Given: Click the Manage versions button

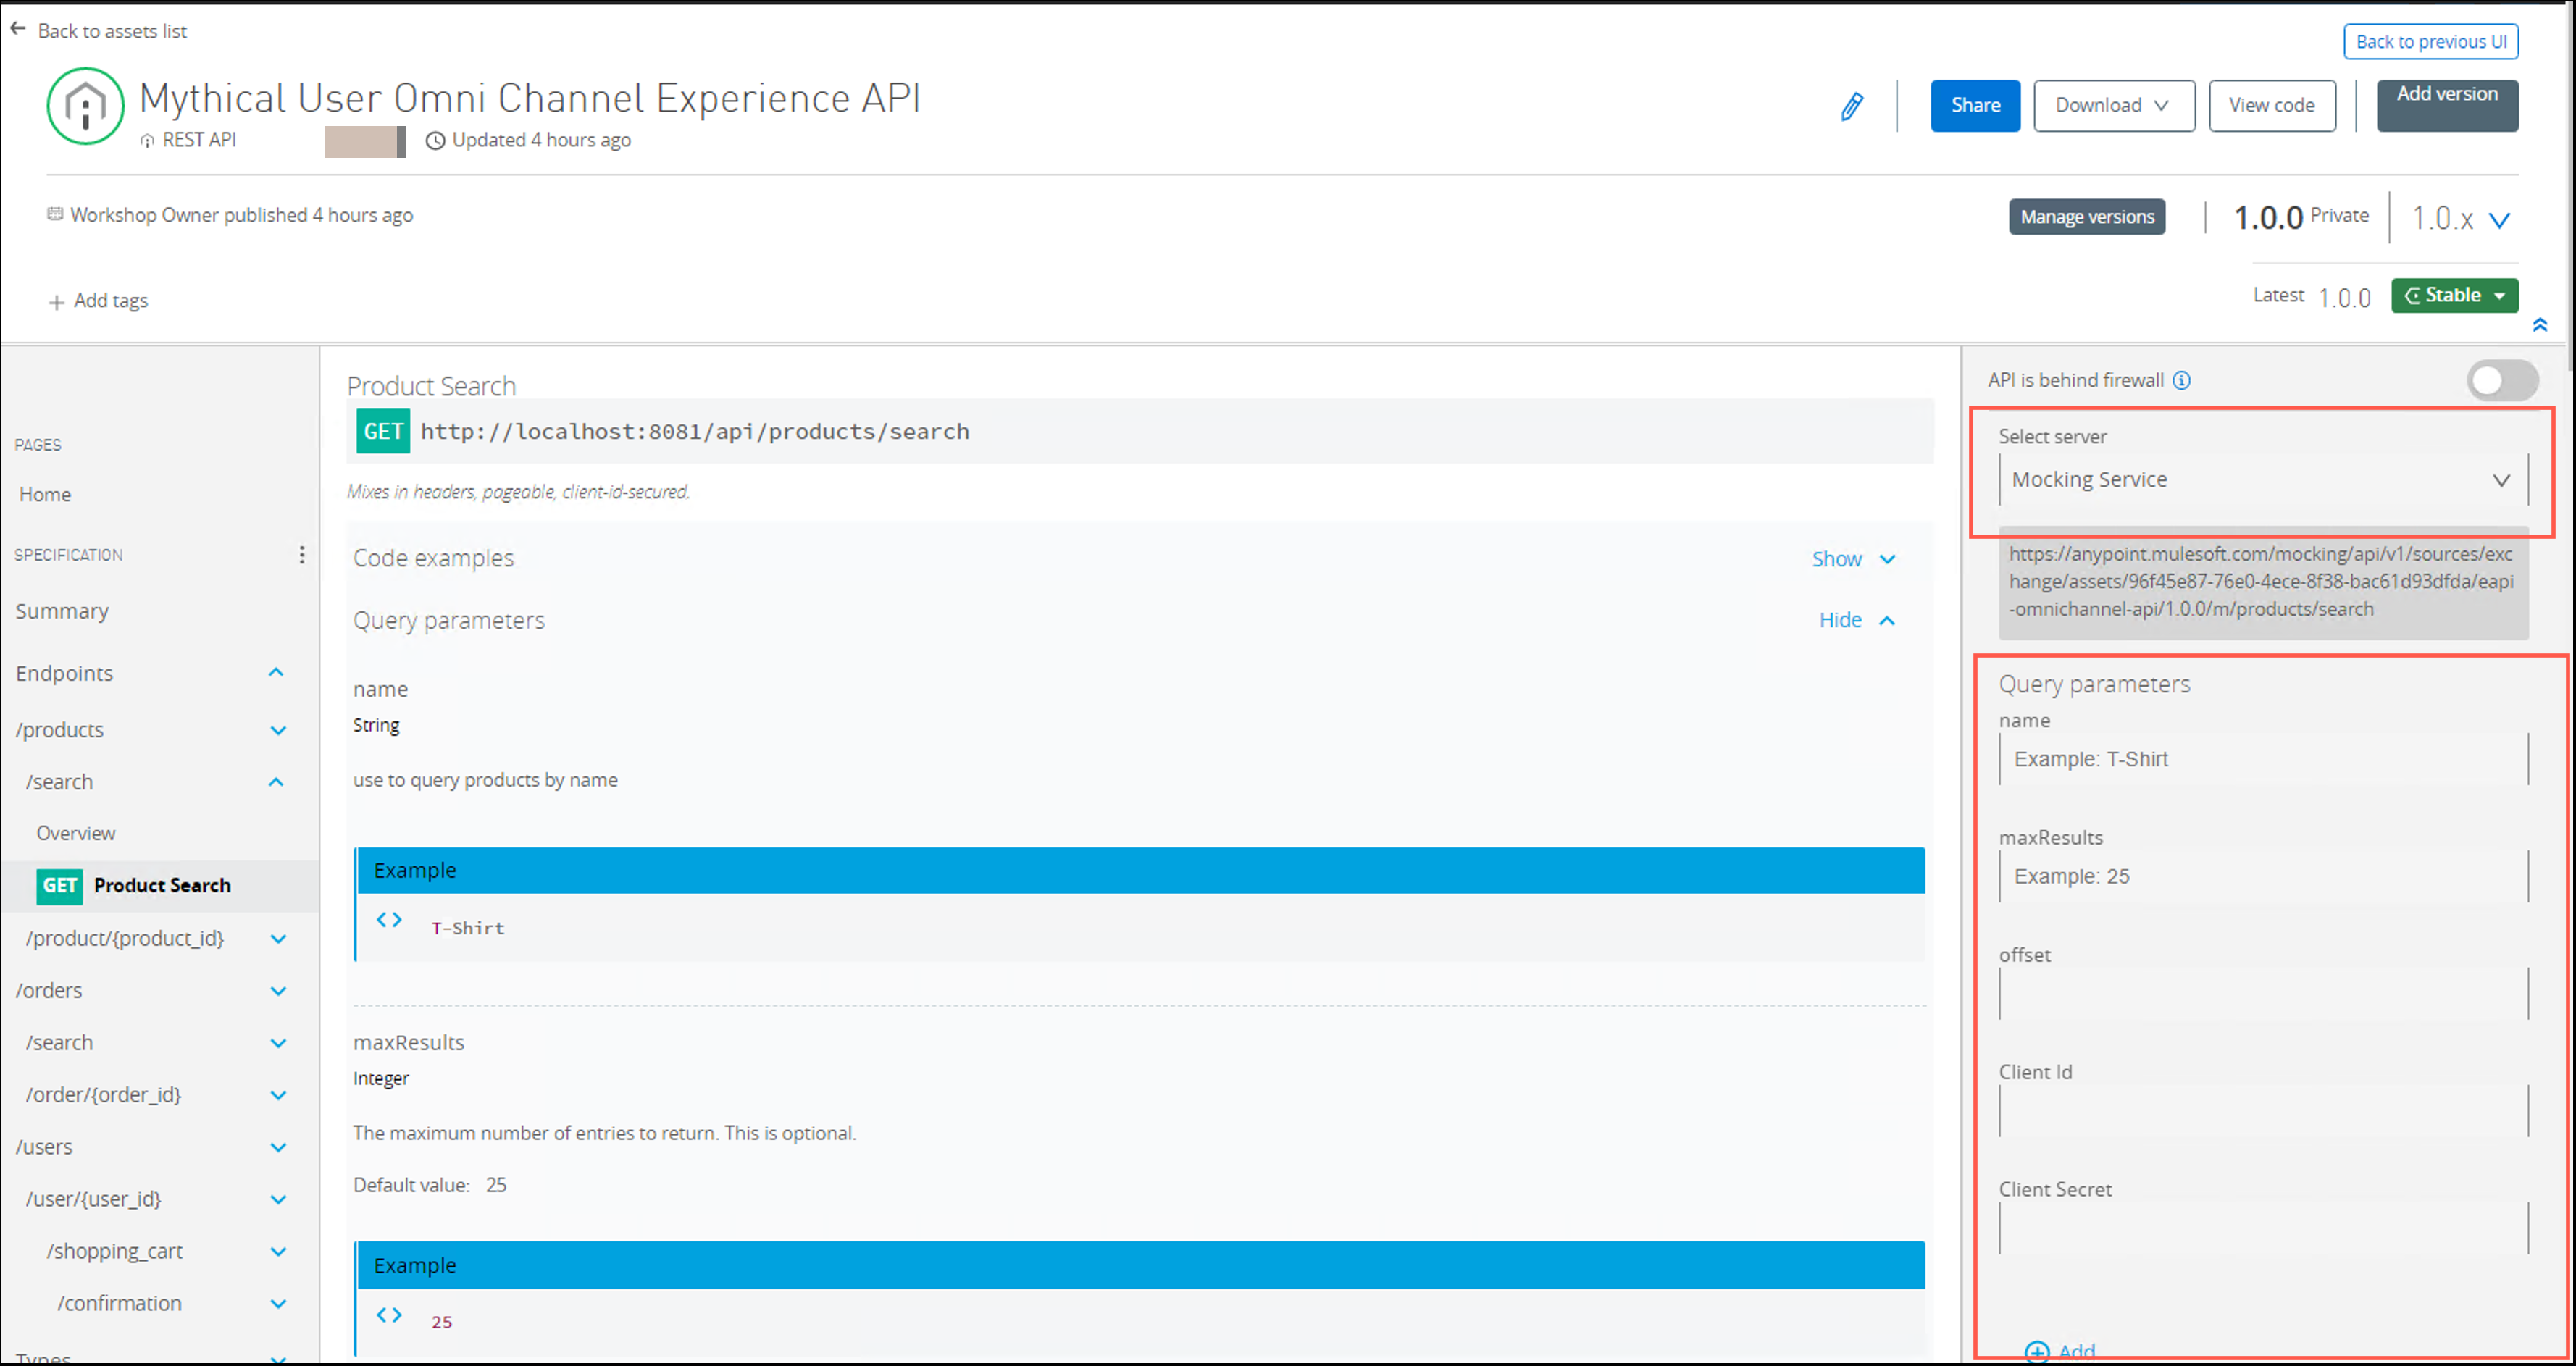Looking at the screenshot, I should (x=2086, y=217).
